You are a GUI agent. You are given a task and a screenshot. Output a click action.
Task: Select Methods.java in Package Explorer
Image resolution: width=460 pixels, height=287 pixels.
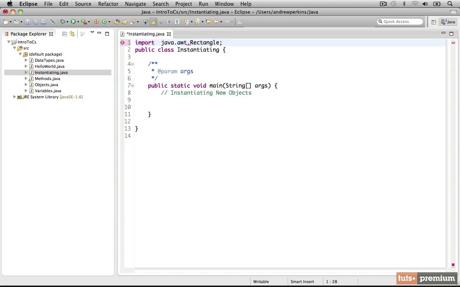(47, 79)
